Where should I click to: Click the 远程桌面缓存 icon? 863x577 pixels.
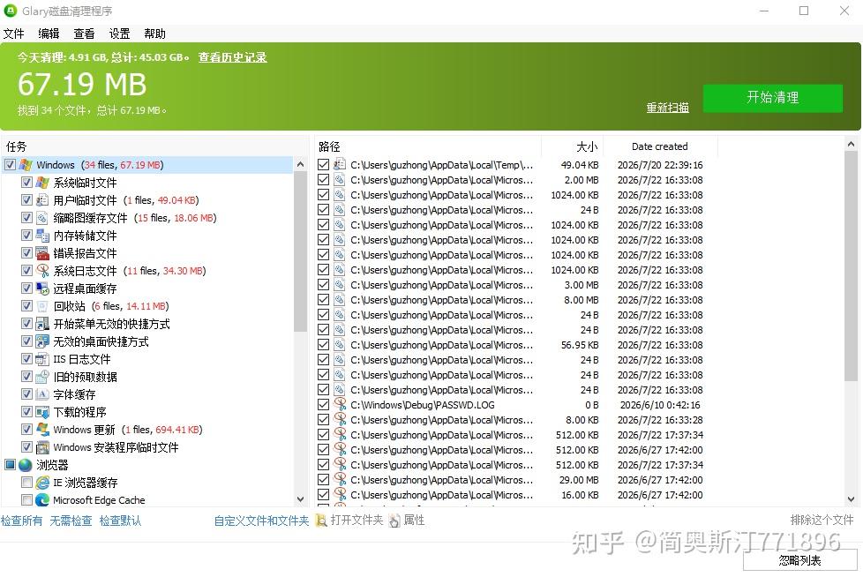click(x=42, y=288)
